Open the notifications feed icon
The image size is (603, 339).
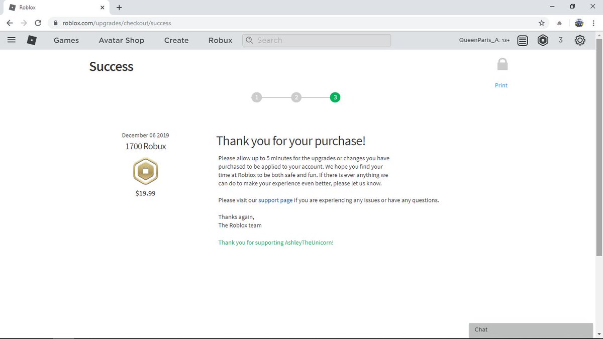(x=523, y=41)
